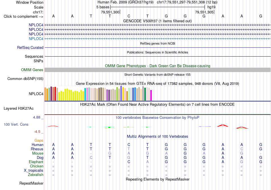Image resolution: width=271 pixels, height=190 pixels.
Task: Click the 'Layered H3K27Ac' track label
Action: 19,109
